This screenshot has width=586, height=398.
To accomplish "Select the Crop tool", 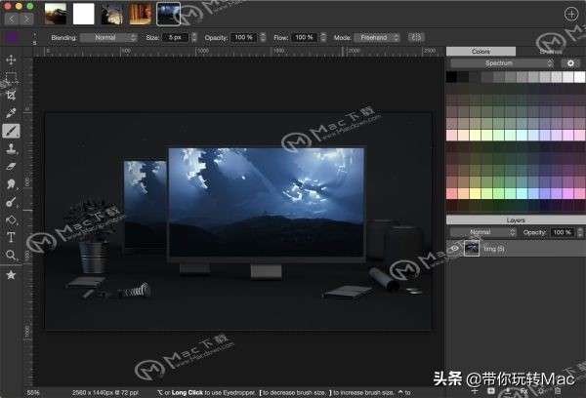I will [x=11, y=96].
